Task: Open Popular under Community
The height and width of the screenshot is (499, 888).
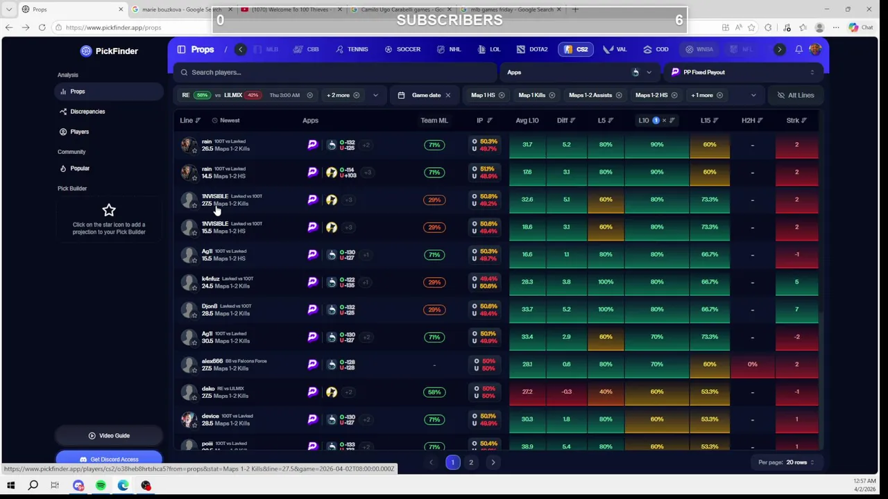Action: 109,168
